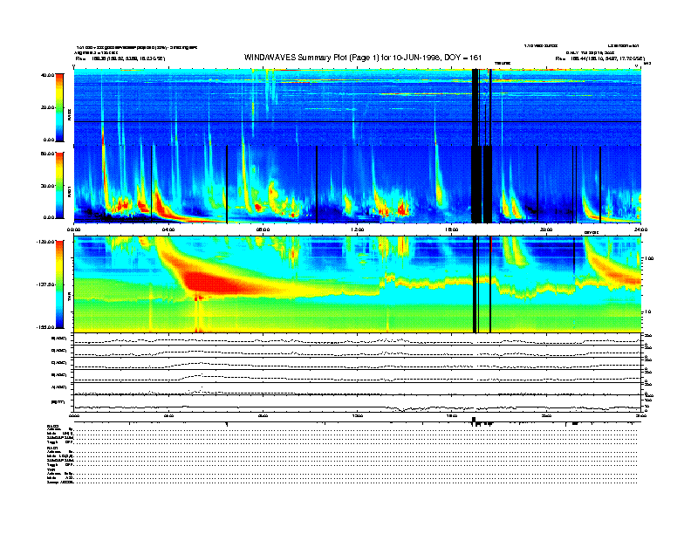Click the 24:00 tick below RAD1 spectrogram
The height and width of the screenshot is (534, 691).
click(x=640, y=229)
